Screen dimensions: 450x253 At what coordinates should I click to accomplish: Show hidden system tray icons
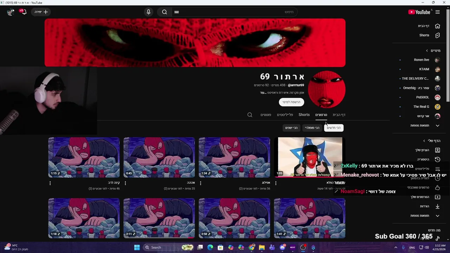[x=396, y=247]
